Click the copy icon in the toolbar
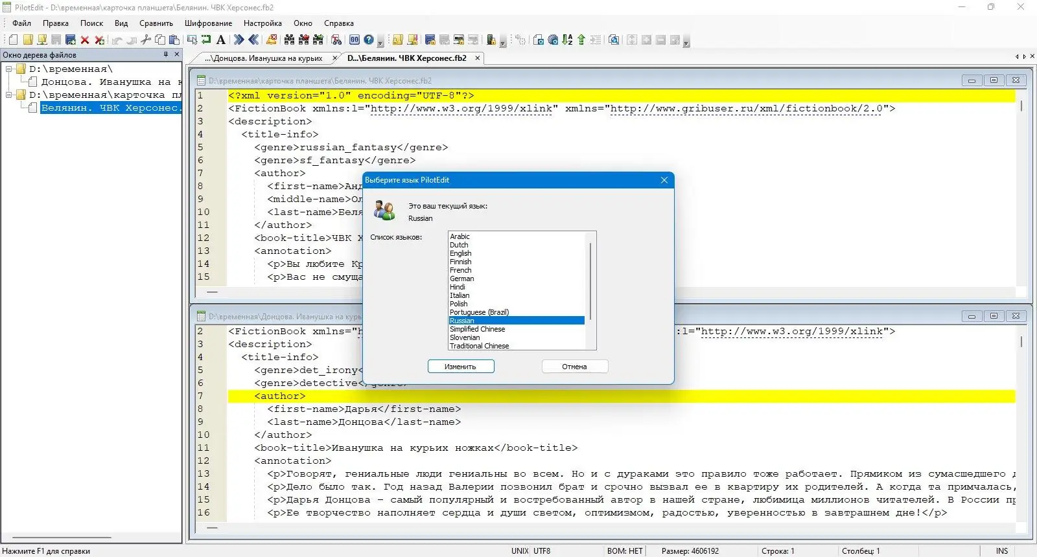Screen dimensions: 1037x557 pyautogui.click(x=160, y=40)
